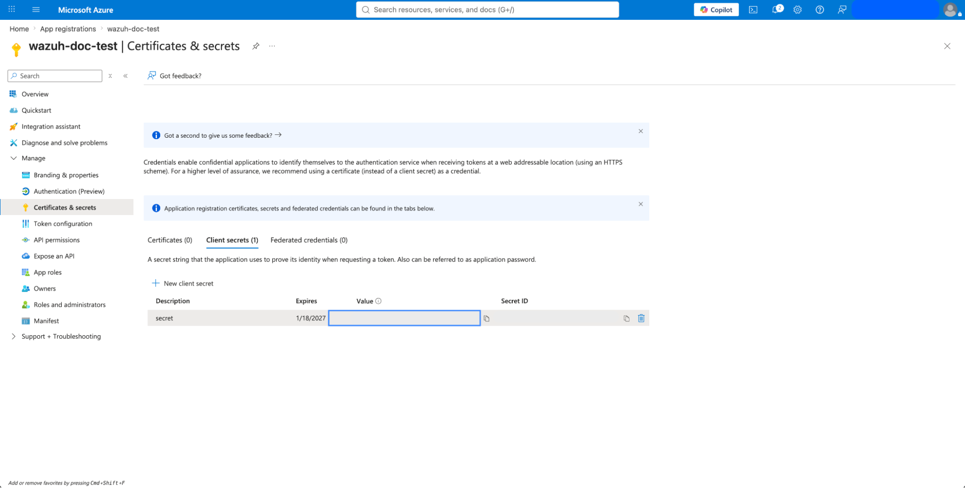Viewport: 965px width, 488px height.
Task: Open the more options ellipsis by title
Action: [x=272, y=46]
